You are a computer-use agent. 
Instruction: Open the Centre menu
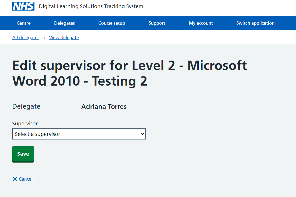pyautogui.click(x=24, y=23)
